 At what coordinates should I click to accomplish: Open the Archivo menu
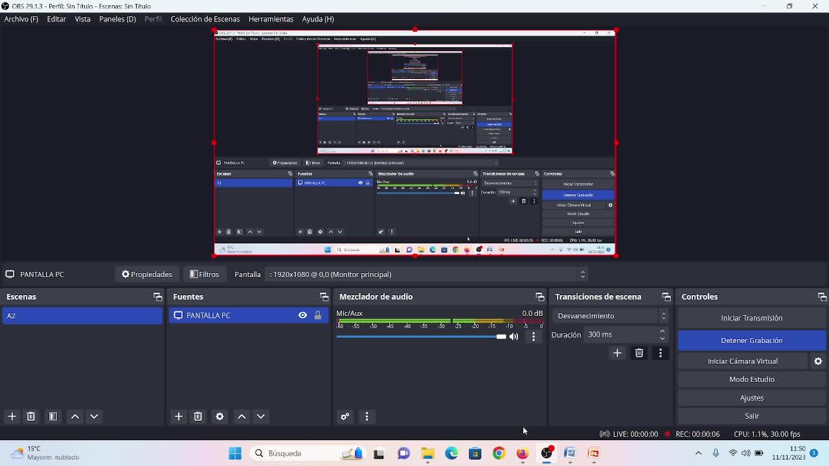pos(21,19)
